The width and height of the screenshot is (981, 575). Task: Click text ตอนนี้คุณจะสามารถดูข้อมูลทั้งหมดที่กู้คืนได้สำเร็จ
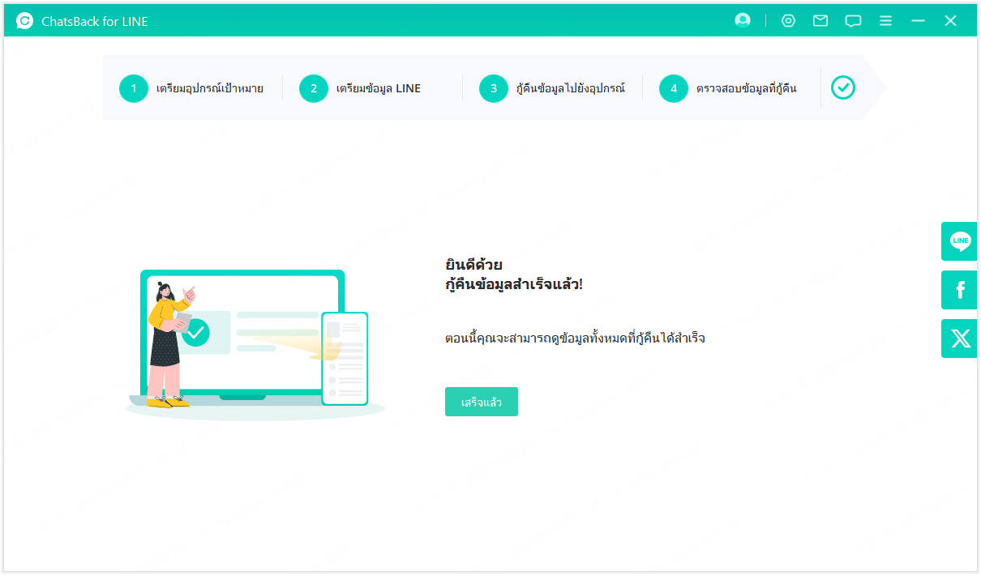pyautogui.click(x=575, y=338)
